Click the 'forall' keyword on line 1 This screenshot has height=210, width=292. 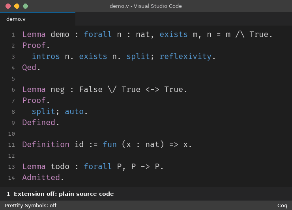[x=98, y=35]
